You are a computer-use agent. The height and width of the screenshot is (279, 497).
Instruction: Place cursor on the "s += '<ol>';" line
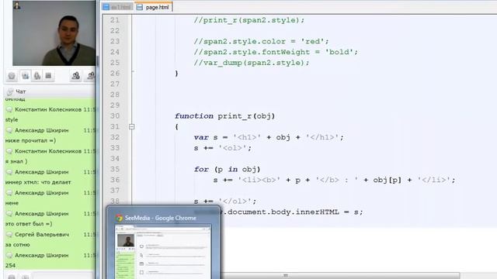[223, 148]
